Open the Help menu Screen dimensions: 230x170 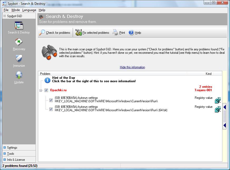click(42, 10)
